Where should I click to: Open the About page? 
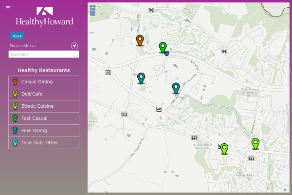coord(17,36)
